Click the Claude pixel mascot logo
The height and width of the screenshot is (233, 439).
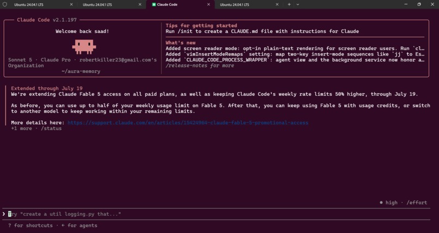[x=84, y=46]
